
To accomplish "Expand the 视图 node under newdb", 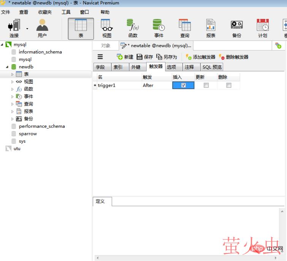I will coord(12,82).
